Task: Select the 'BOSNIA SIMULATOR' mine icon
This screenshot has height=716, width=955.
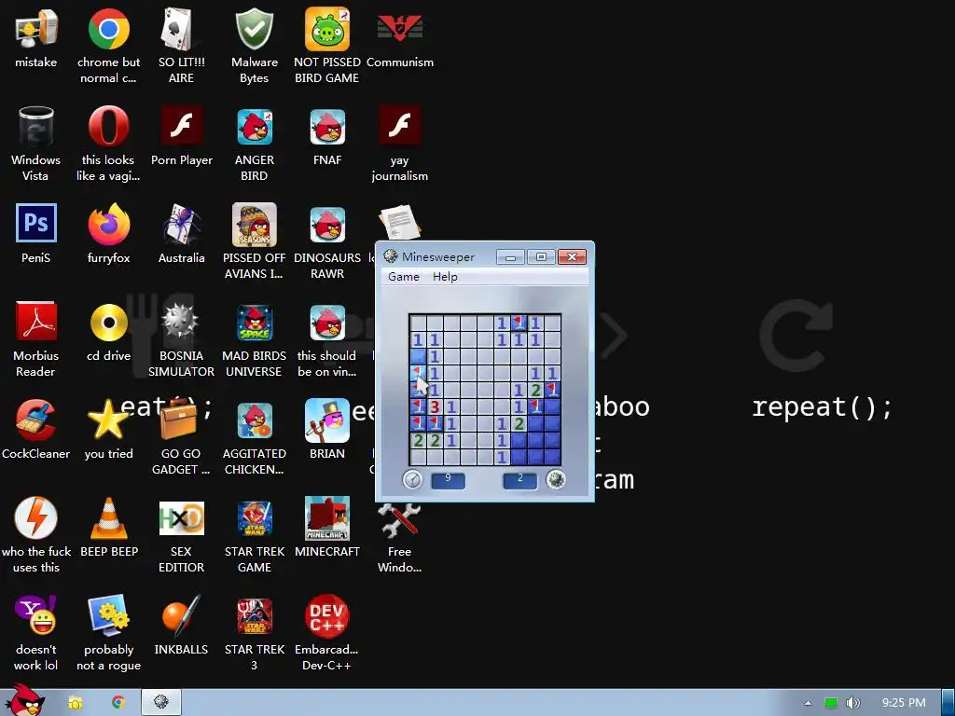Action: [x=181, y=339]
